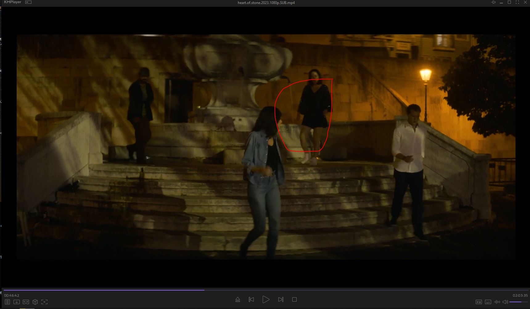Skip to the previous track
This screenshot has height=309, width=530.
251,299
